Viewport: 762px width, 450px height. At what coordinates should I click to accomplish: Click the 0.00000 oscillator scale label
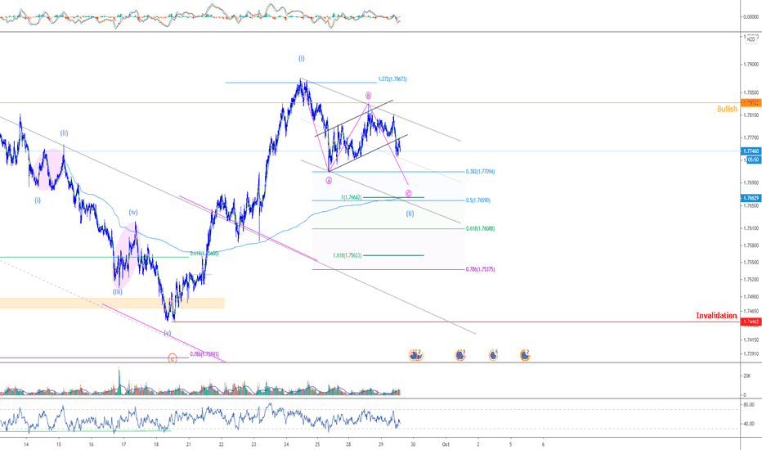pyautogui.click(x=751, y=16)
